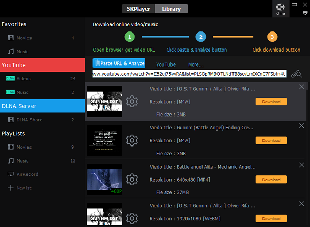310x227 pixels.
Task: Click 'Download online video/music' heading
Action: 126,24
